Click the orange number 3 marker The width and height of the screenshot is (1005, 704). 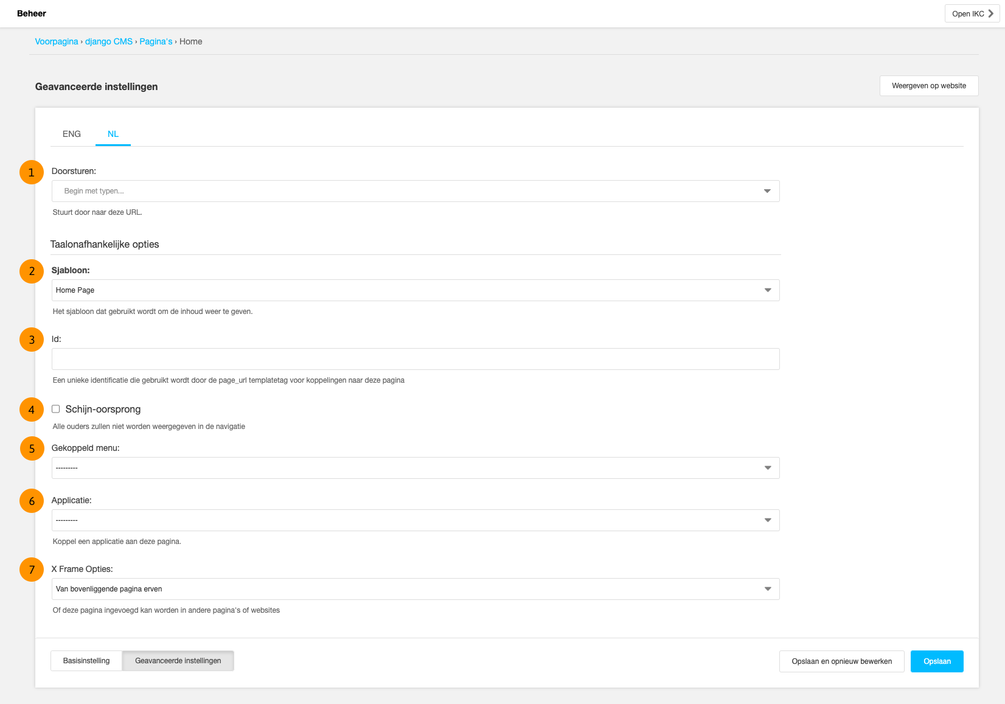pyautogui.click(x=32, y=340)
